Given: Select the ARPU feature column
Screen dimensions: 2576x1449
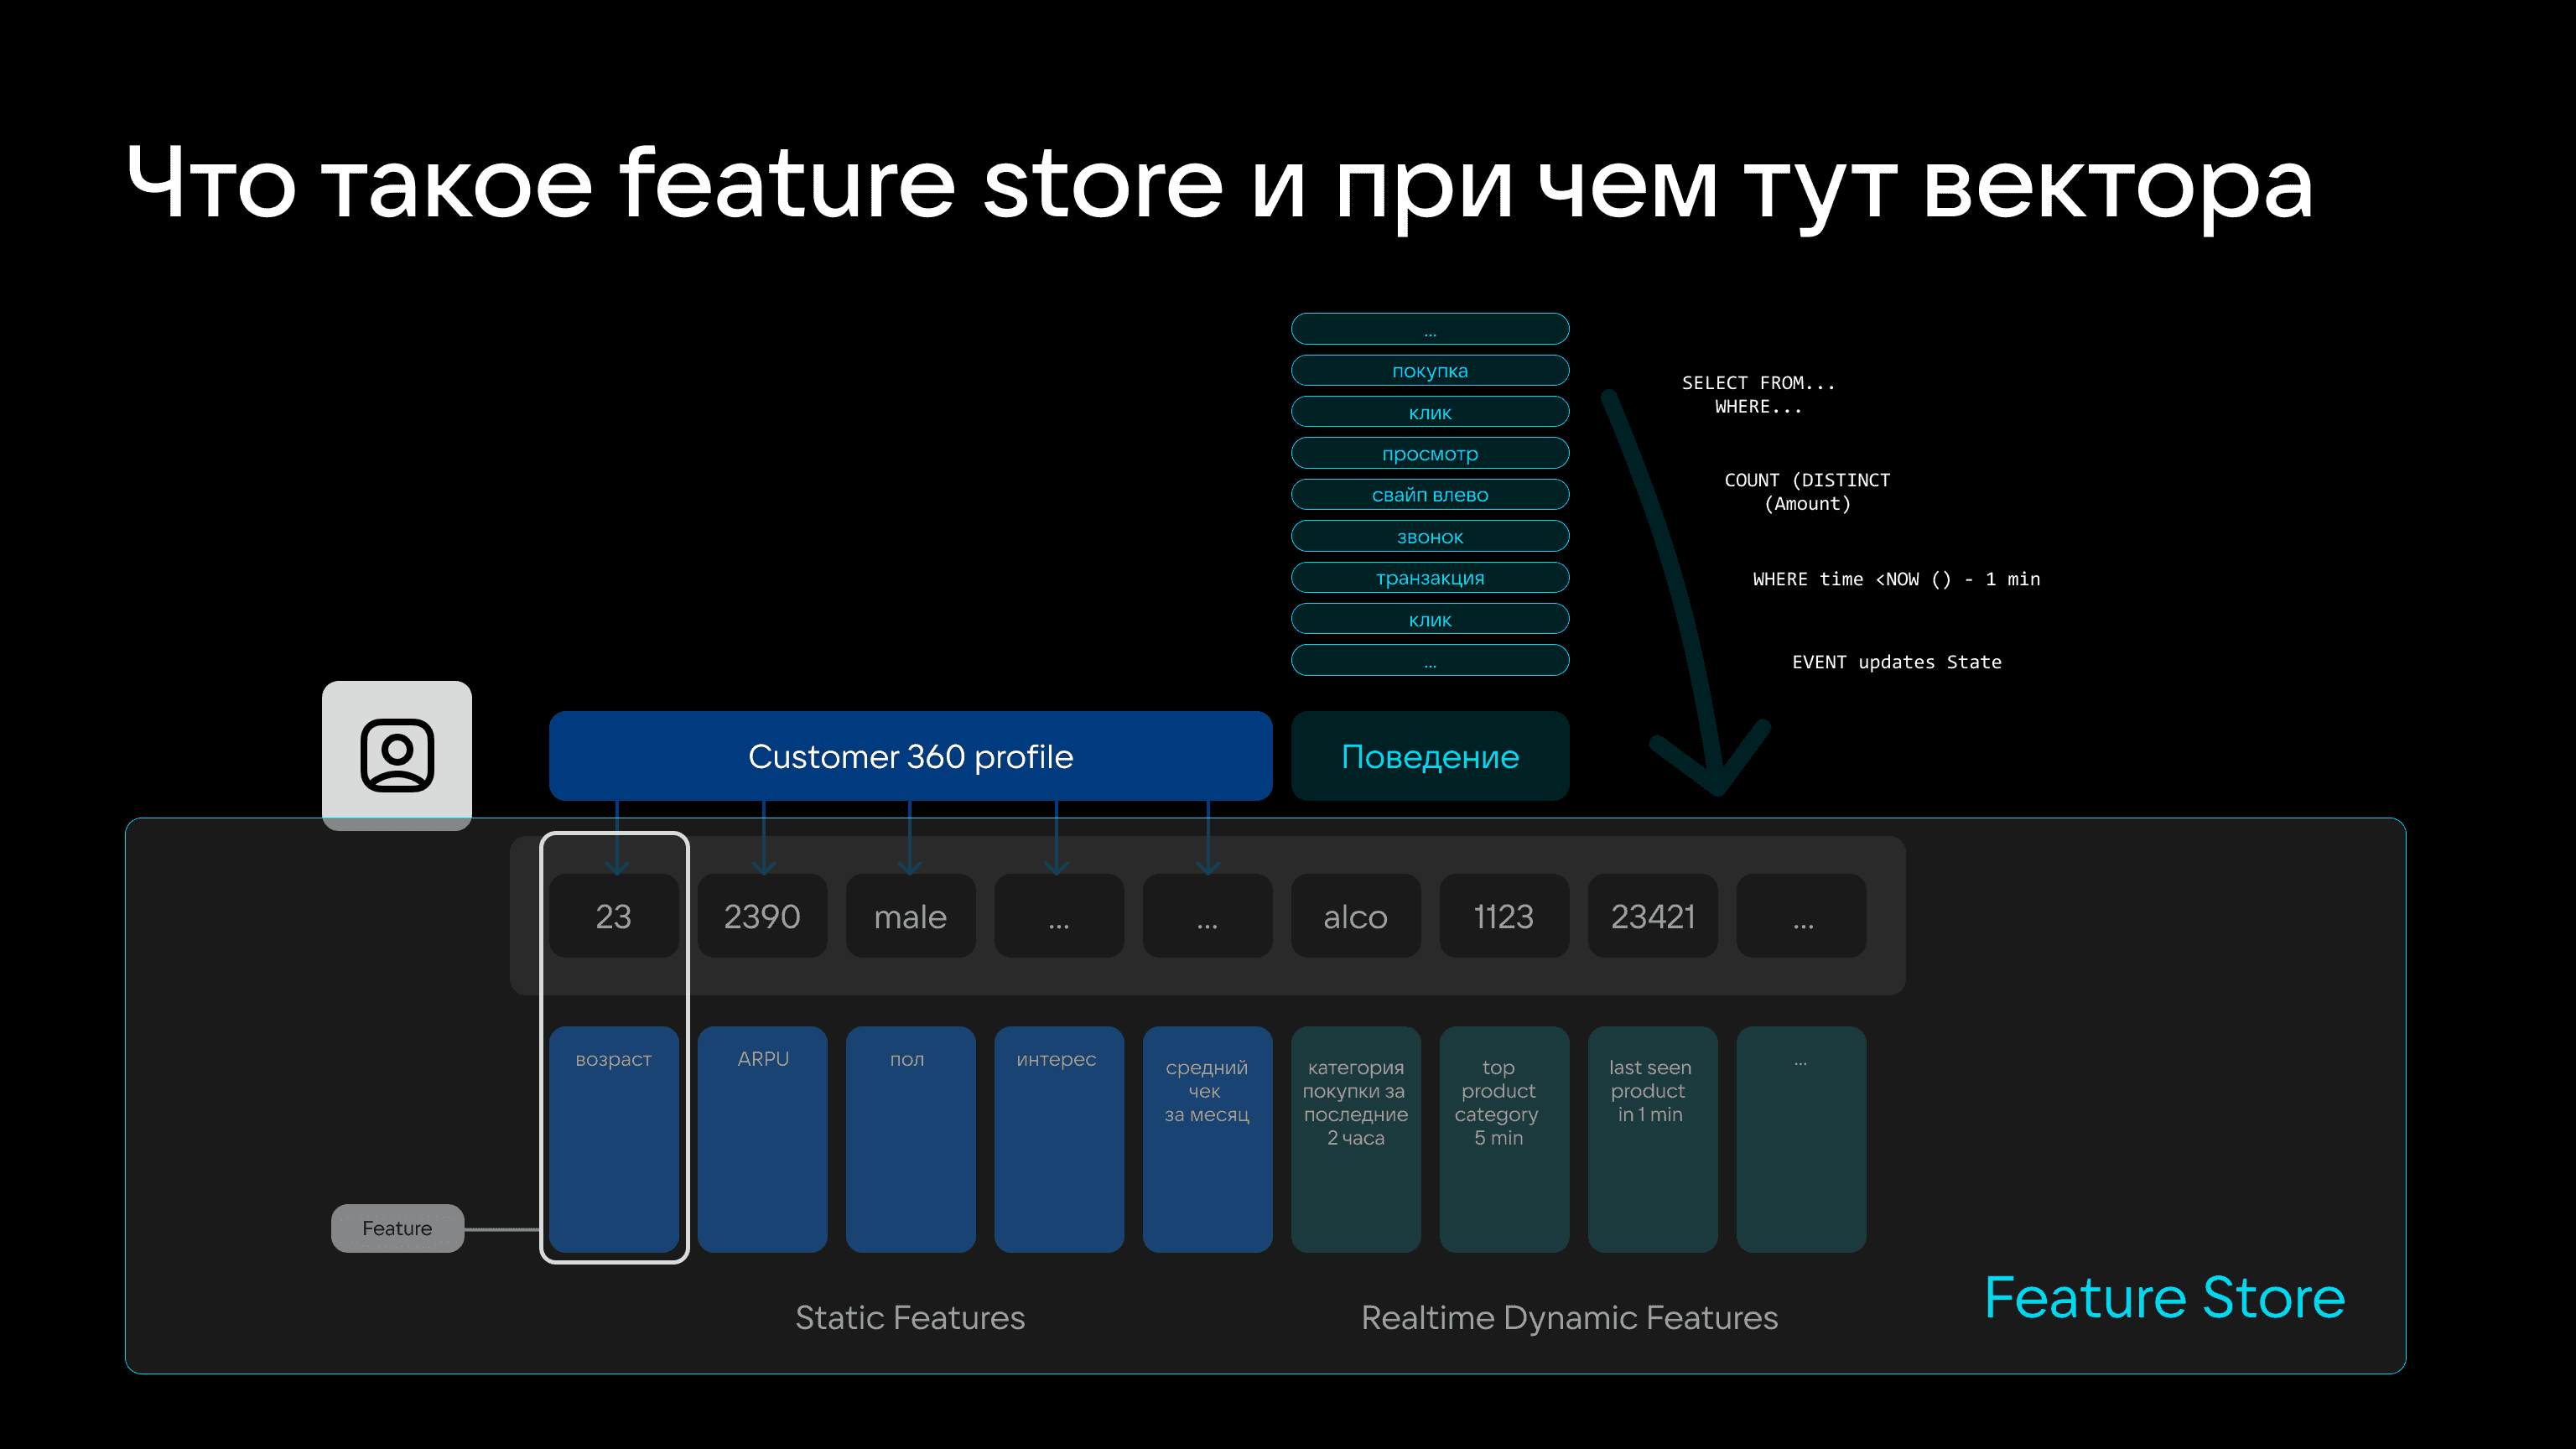Looking at the screenshot, I should pyautogui.click(x=762, y=1140).
